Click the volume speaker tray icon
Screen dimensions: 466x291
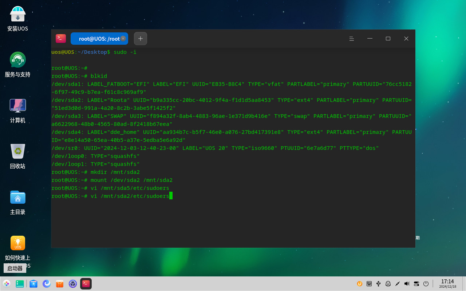[x=407, y=284]
